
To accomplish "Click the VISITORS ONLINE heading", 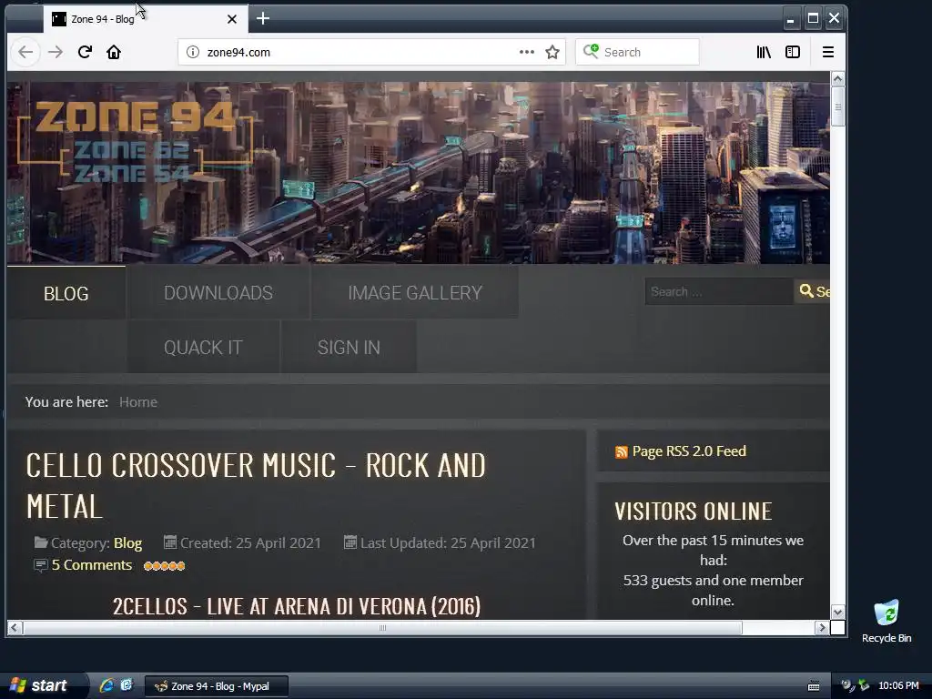I will click(x=693, y=512).
